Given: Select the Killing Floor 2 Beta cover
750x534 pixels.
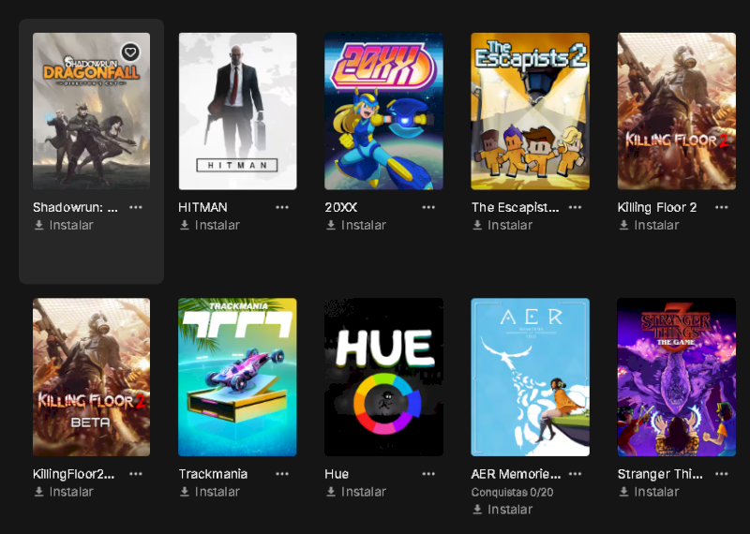Looking at the screenshot, I should coord(91,378).
